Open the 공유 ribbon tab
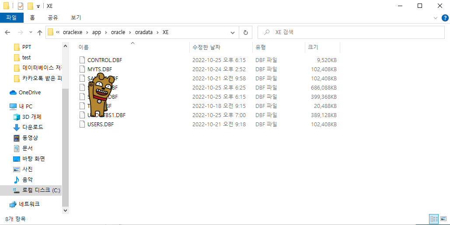 pyautogui.click(x=53, y=18)
